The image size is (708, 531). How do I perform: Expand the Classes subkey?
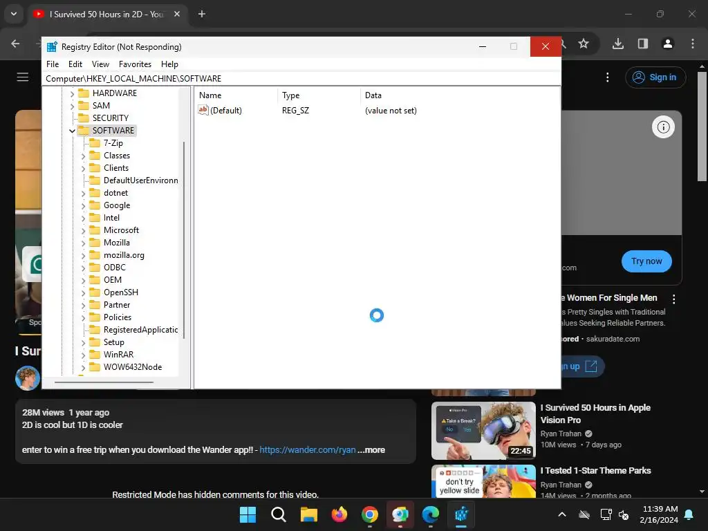click(x=83, y=156)
